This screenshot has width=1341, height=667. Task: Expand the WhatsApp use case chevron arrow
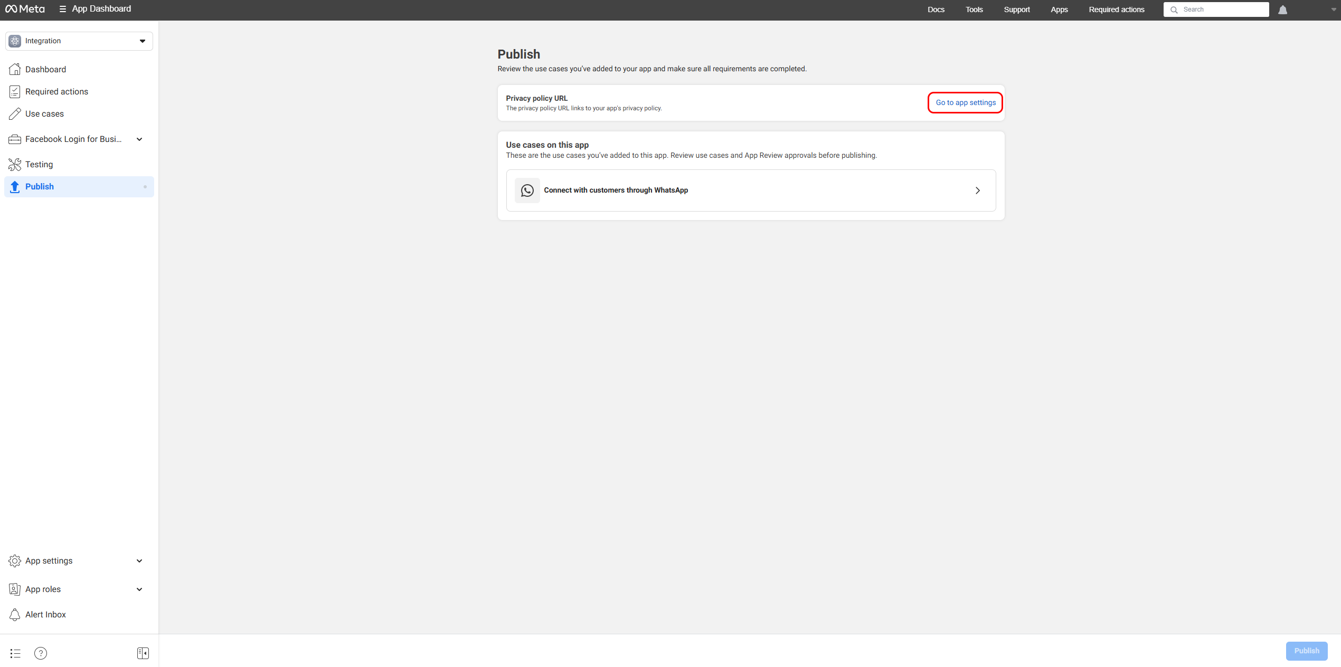pyautogui.click(x=977, y=190)
